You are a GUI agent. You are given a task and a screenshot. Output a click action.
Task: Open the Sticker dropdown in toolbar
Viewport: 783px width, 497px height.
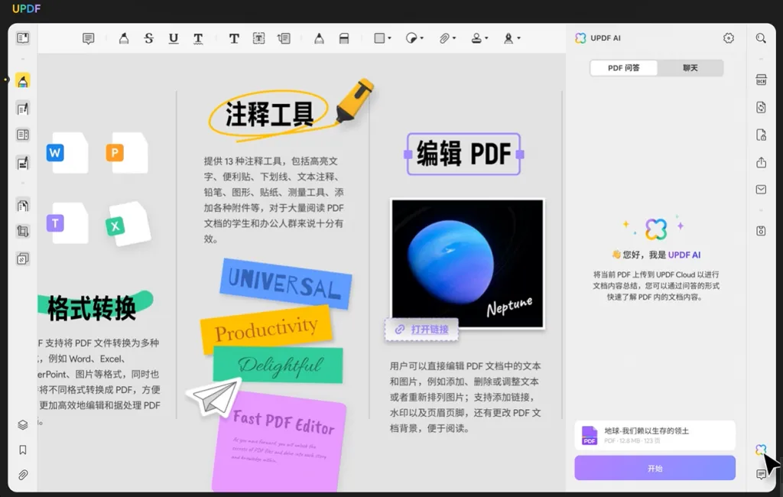click(414, 38)
